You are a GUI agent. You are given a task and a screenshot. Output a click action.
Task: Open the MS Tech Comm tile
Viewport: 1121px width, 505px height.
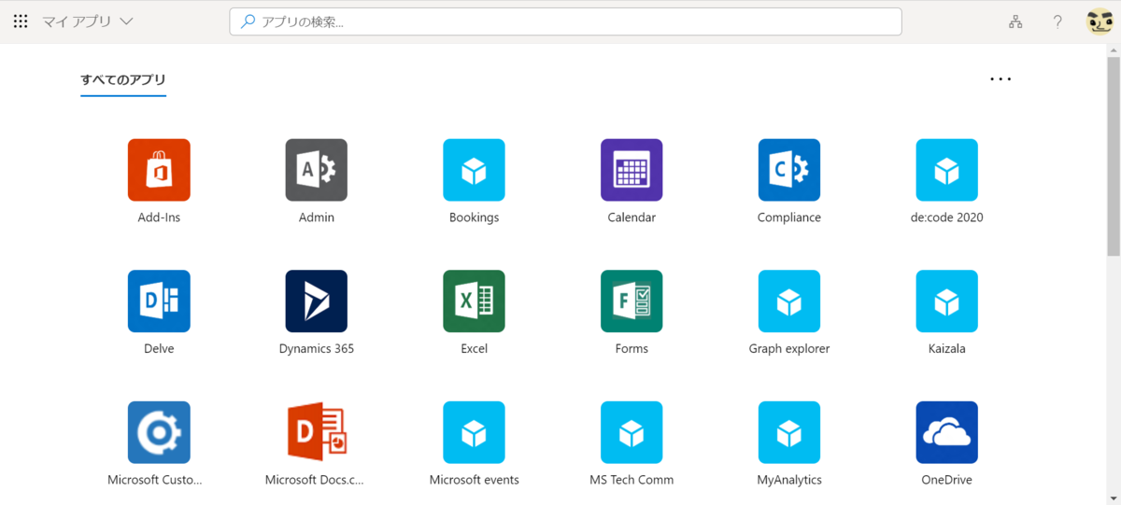click(x=631, y=433)
